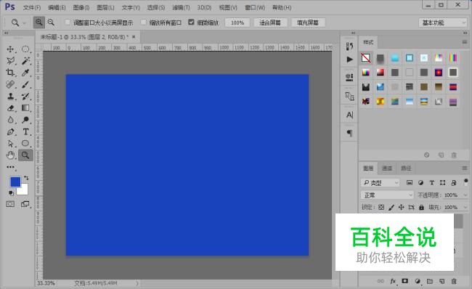Toggle Quick Mask mode
This screenshot has width=472, height=289.
(10, 204)
